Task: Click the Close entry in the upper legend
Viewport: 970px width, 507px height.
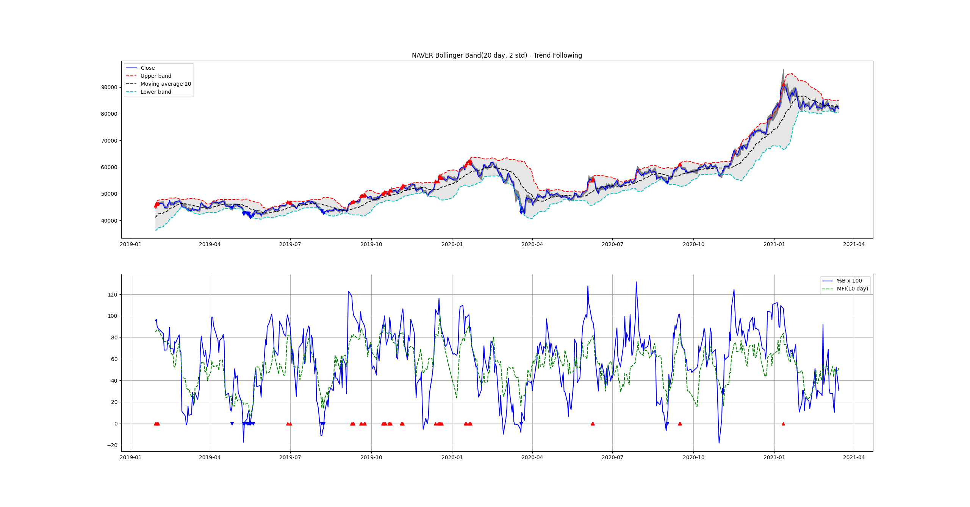Action: (x=147, y=68)
